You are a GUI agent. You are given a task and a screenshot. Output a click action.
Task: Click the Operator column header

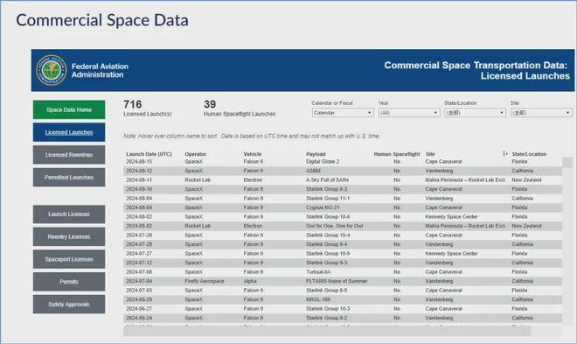[x=196, y=154]
